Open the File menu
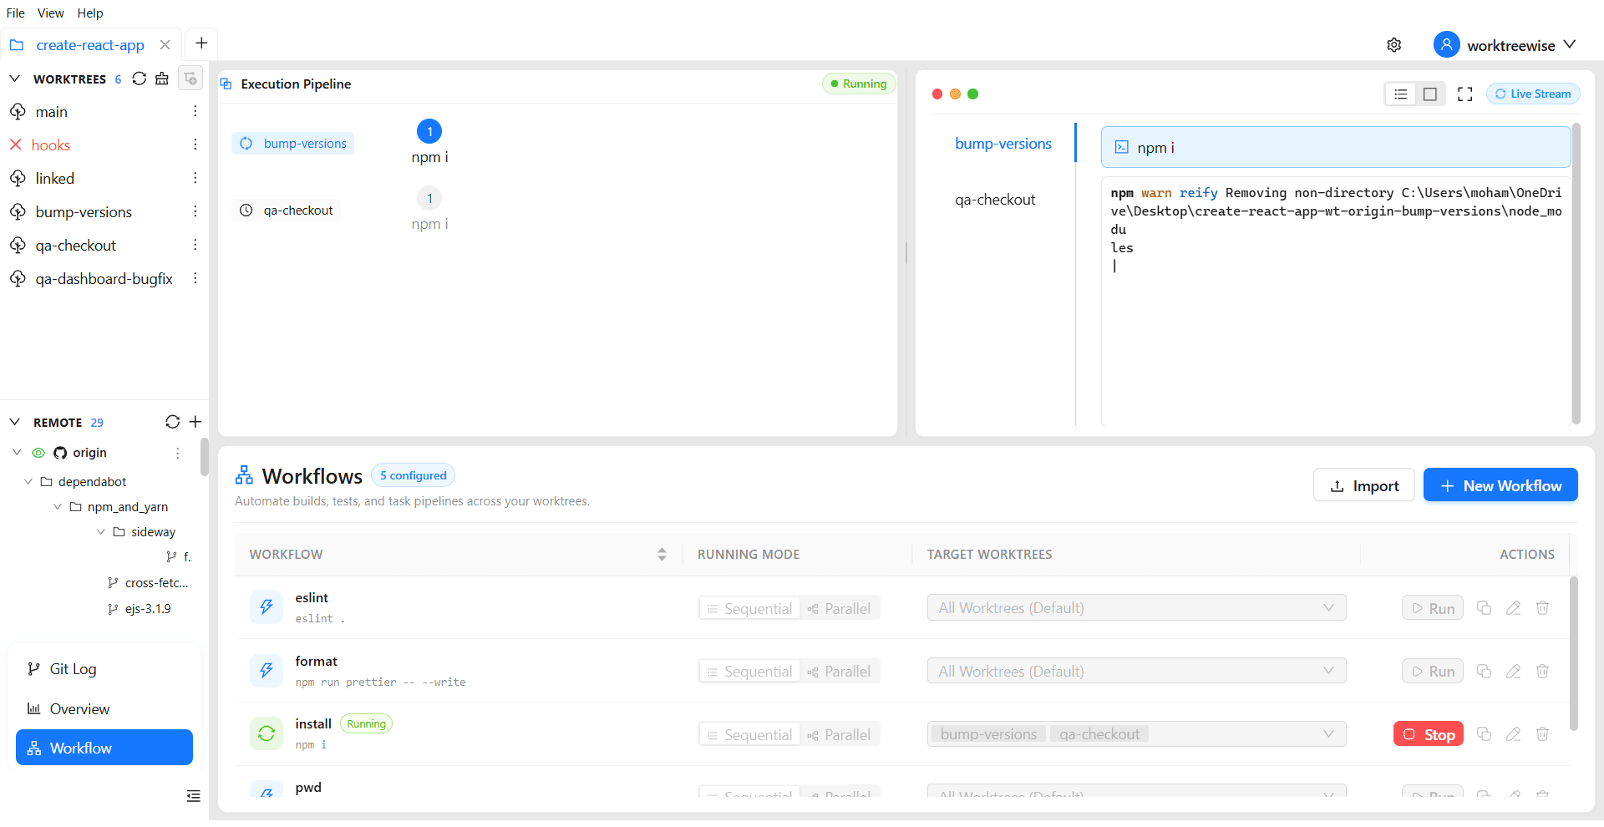1604x827 pixels. tap(16, 13)
